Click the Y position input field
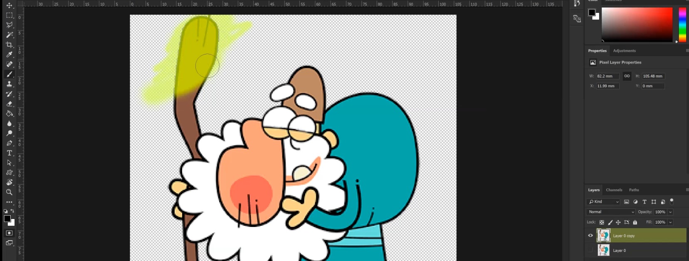Screen dimensions: 689x261 [653, 86]
